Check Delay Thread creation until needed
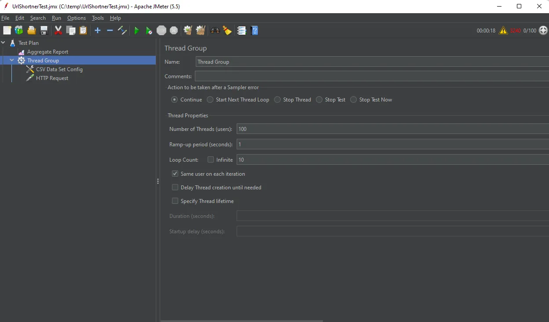The height and width of the screenshot is (322, 549). pyautogui.click(x=175, y=187)
